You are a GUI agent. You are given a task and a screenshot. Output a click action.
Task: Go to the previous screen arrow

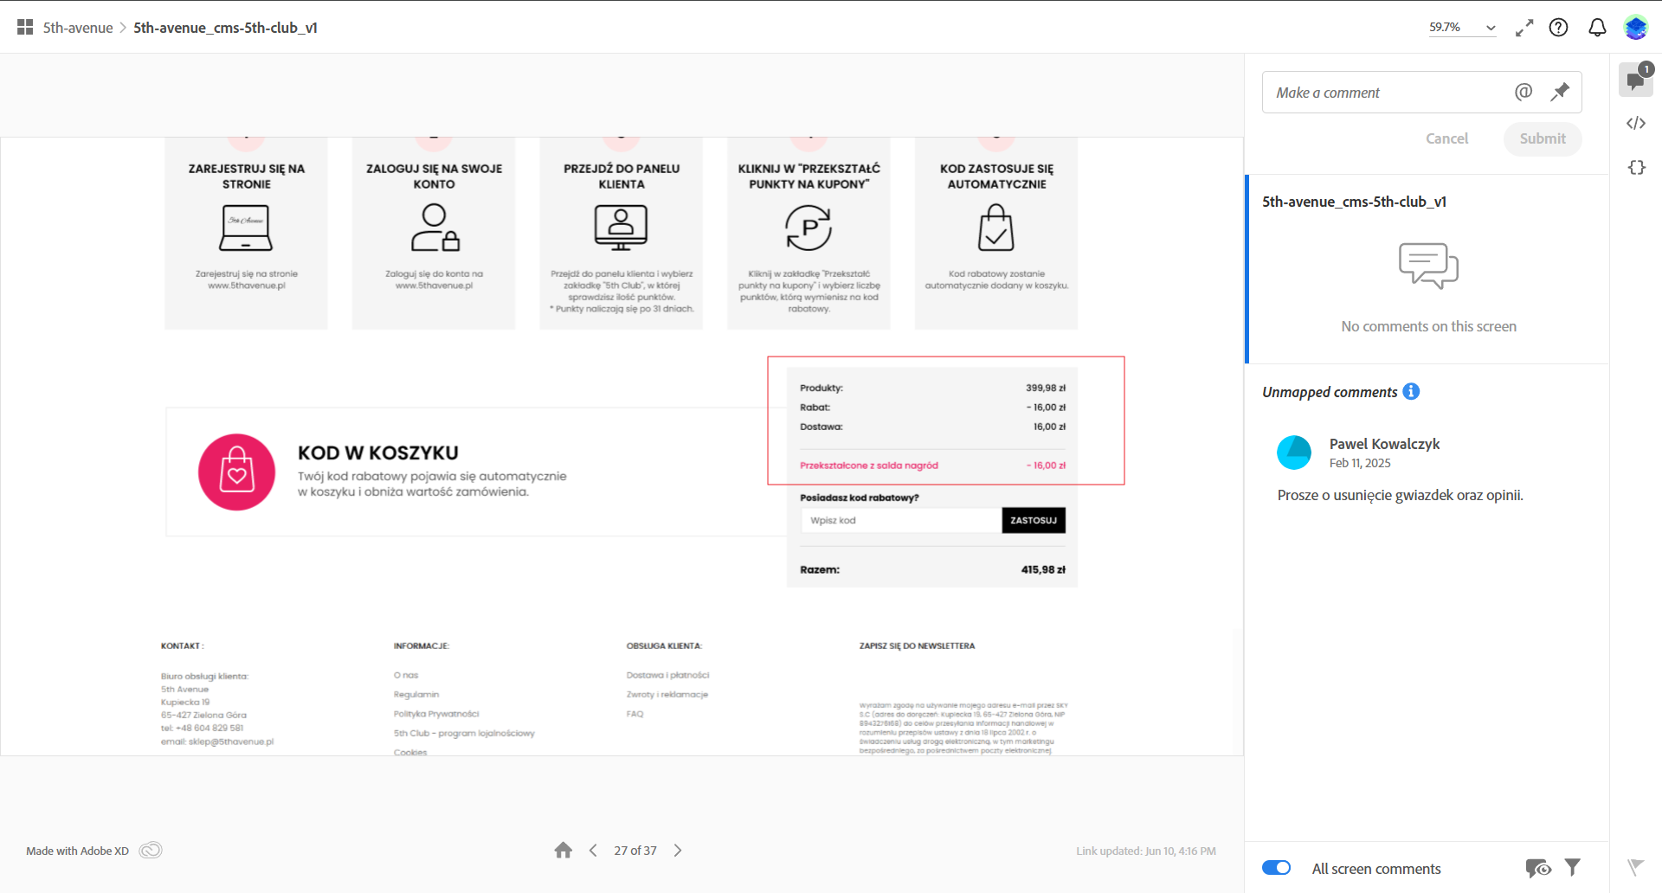pos(593,851)
